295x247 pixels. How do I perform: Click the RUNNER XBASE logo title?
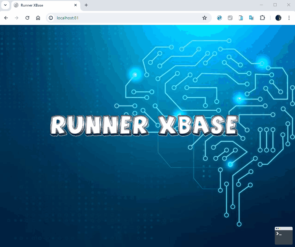144,125
